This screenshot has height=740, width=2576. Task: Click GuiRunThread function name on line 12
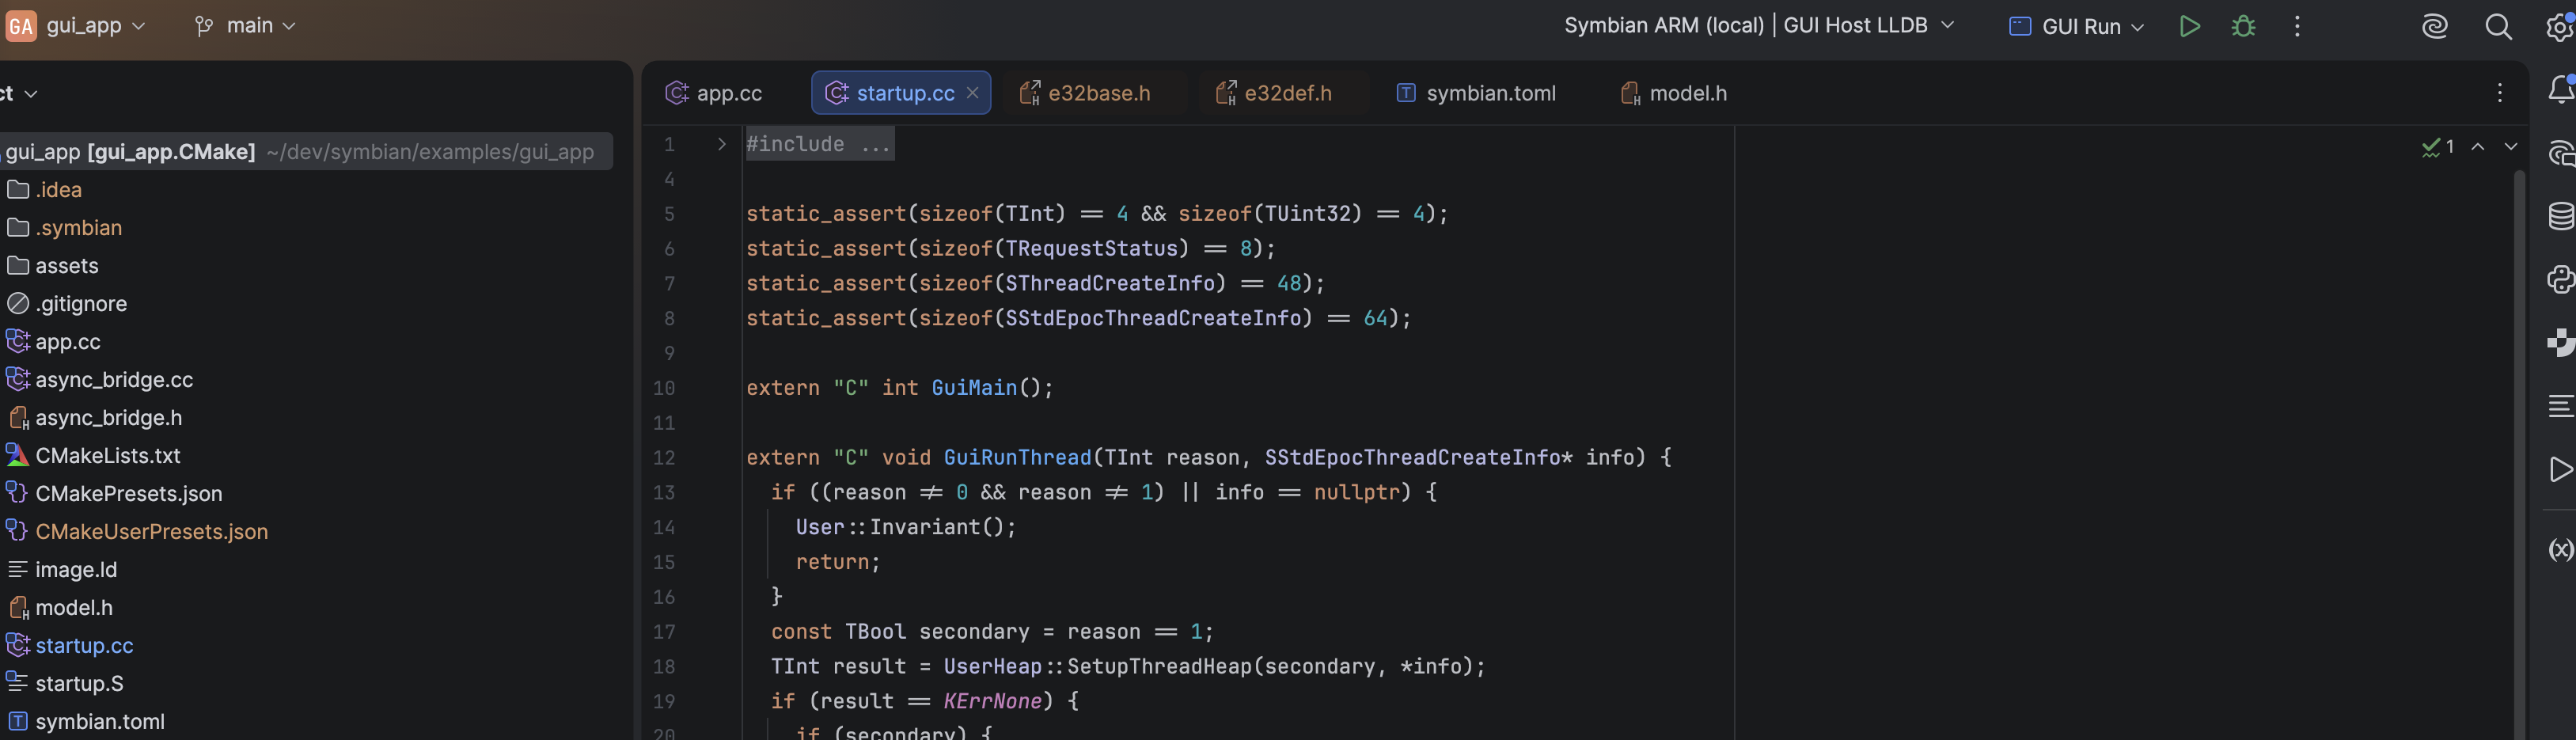(x=1017, y=458)
